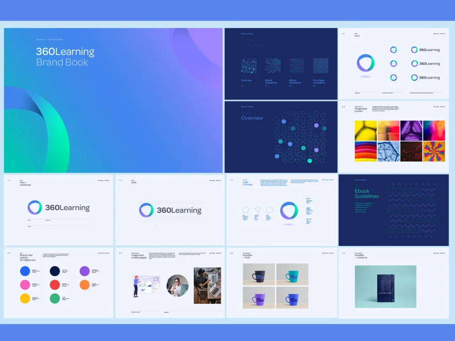
Task: Select the rounded square shape in Logo Concept
Action: click(x=269, y=210)
